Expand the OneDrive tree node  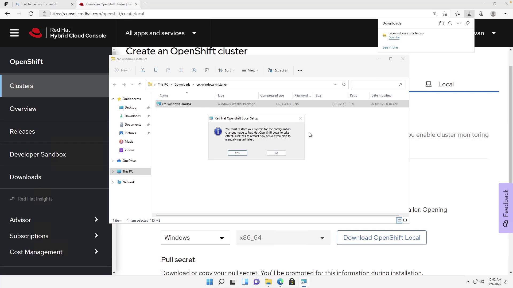click(113, 161)
